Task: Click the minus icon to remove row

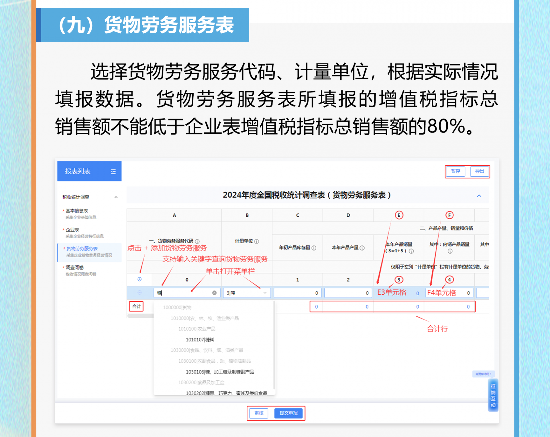Action: [x=140, y=292]
